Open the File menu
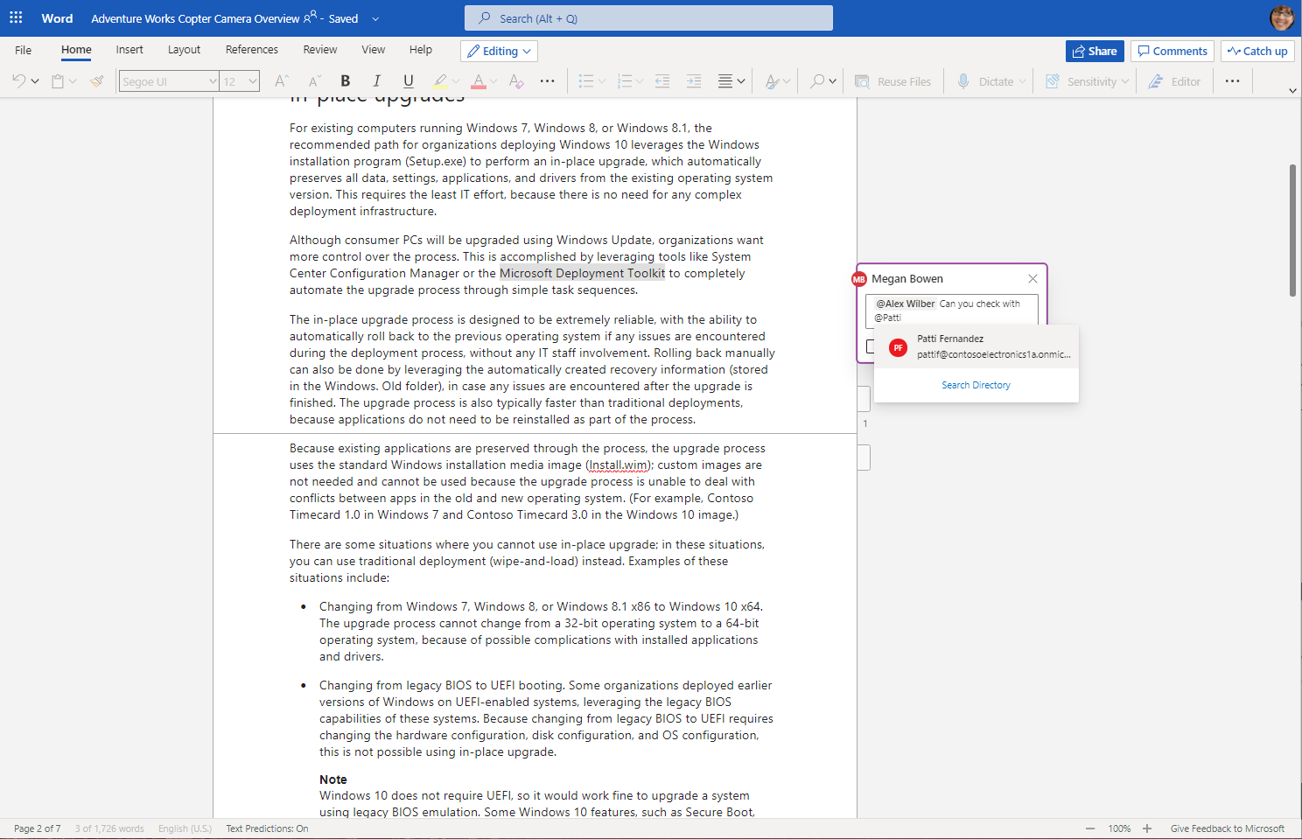 click(24, 50)
